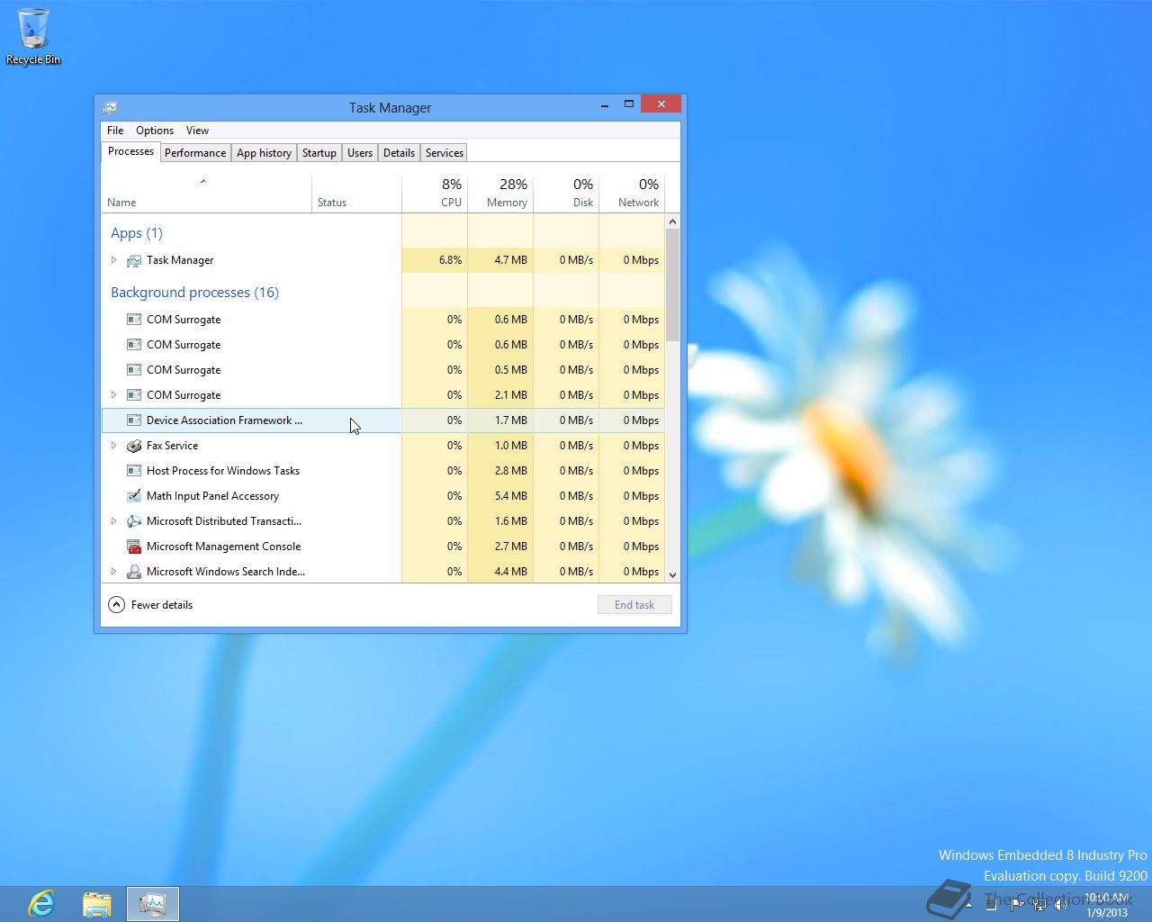The width and height of the screenshot is (1152, 922).
Task: Select the Math Input Panel Accessory row
Action: (x=383, y=496)
